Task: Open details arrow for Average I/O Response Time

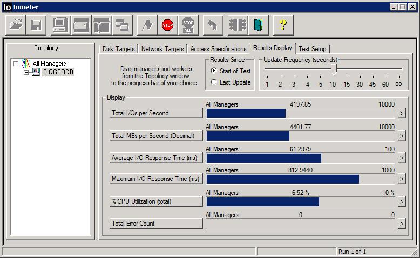Action: click(401, 158)
